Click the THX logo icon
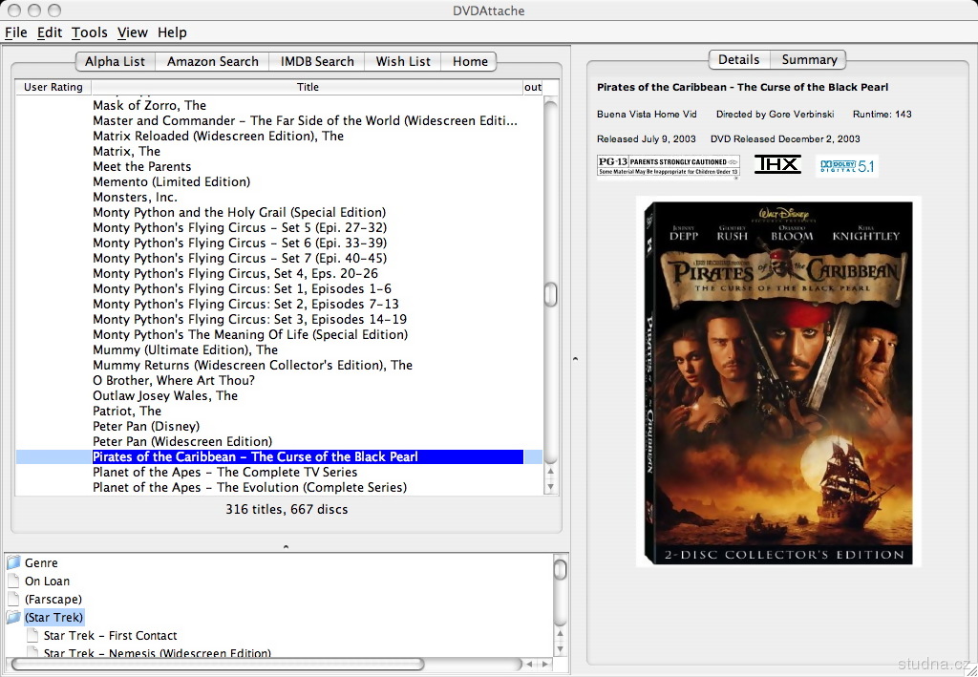The height and width of the screenshot is (677, 978). click(x=777, y=164)
